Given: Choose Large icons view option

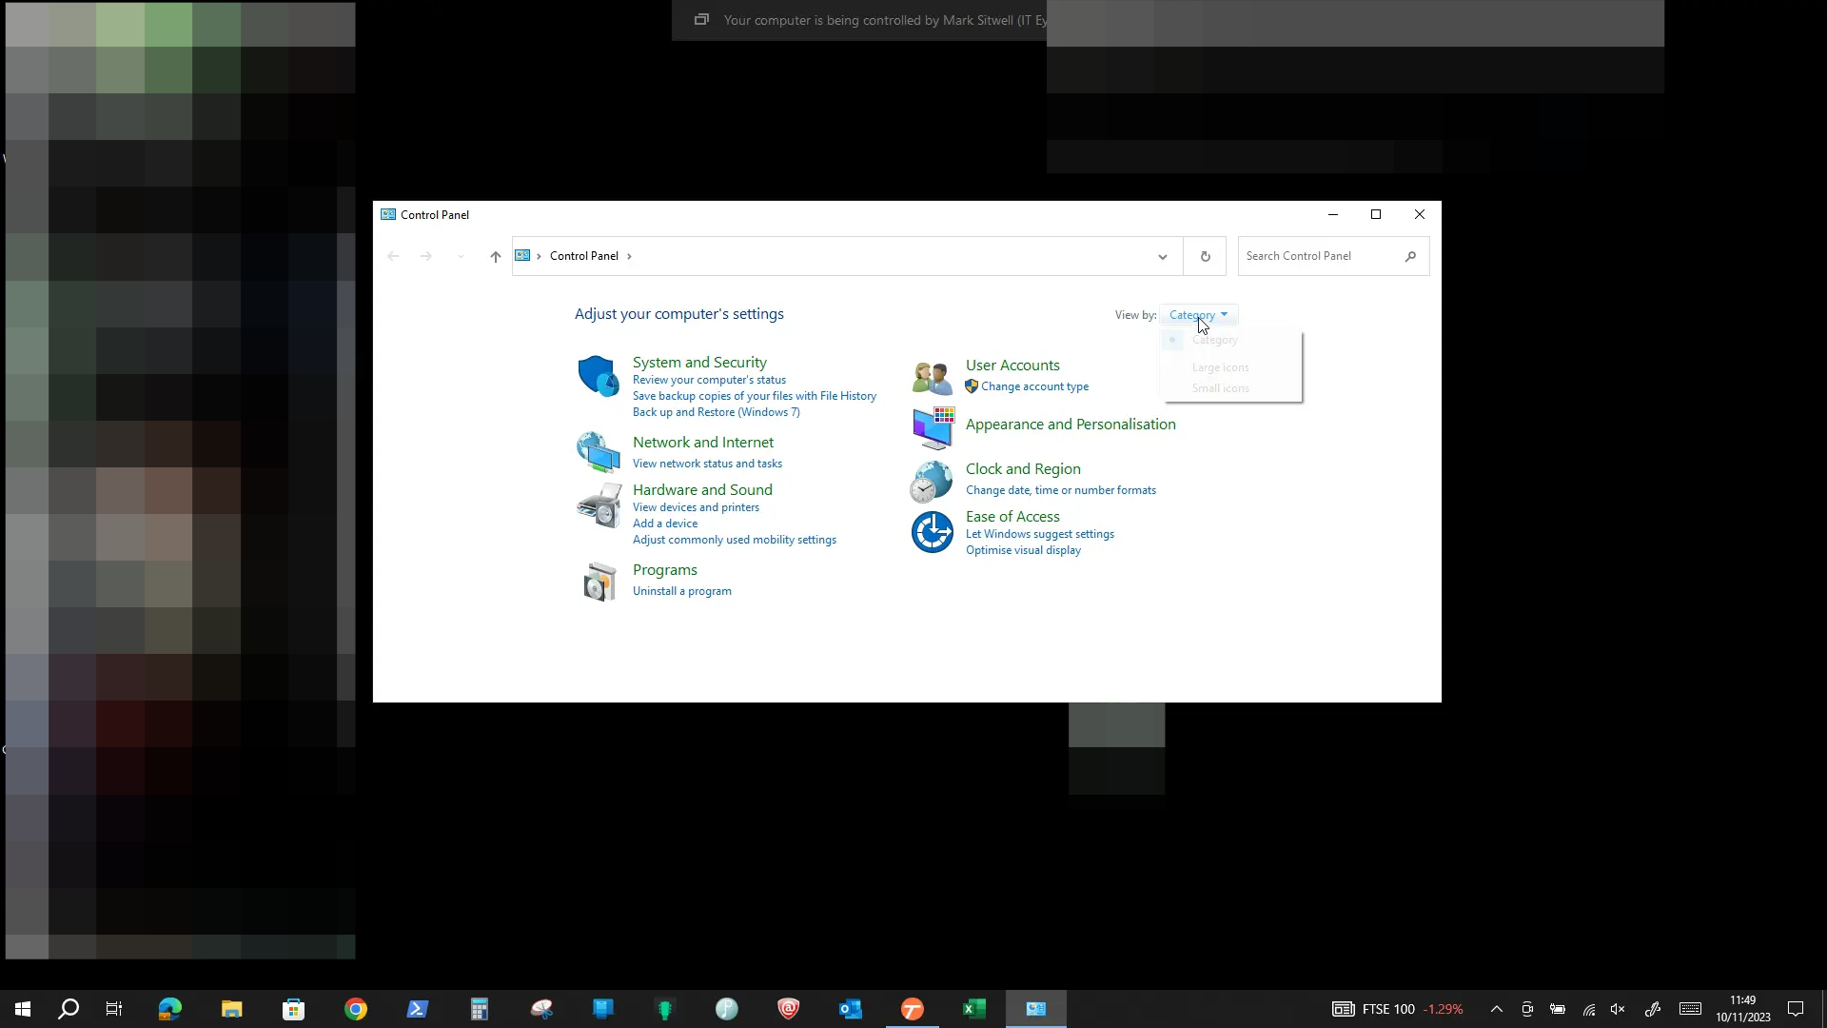Looking at the screenshot, I should [1231, 367].
